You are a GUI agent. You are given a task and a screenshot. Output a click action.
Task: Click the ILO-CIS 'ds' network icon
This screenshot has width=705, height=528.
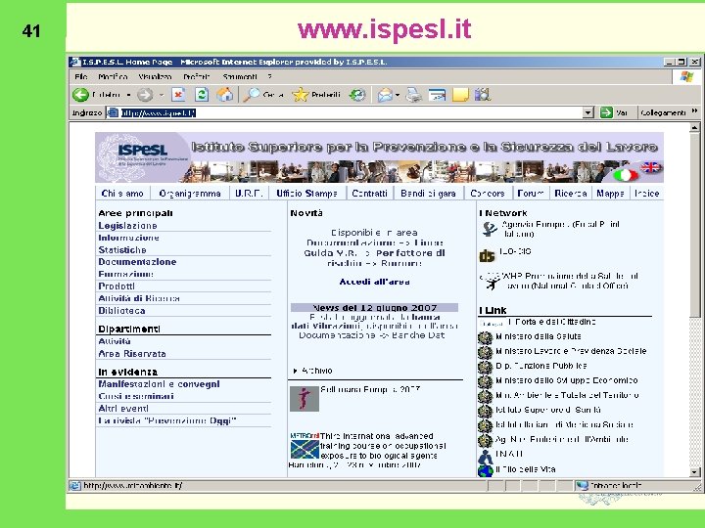click(487, 256)
